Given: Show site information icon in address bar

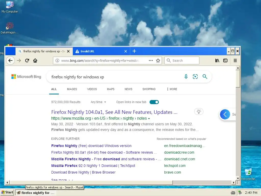Looking at the screenshot, I should (x=57, y=60).
